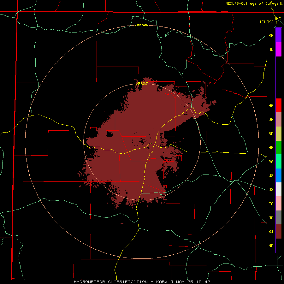
Task: Click the DS legend label
Action: click(271, 190)
